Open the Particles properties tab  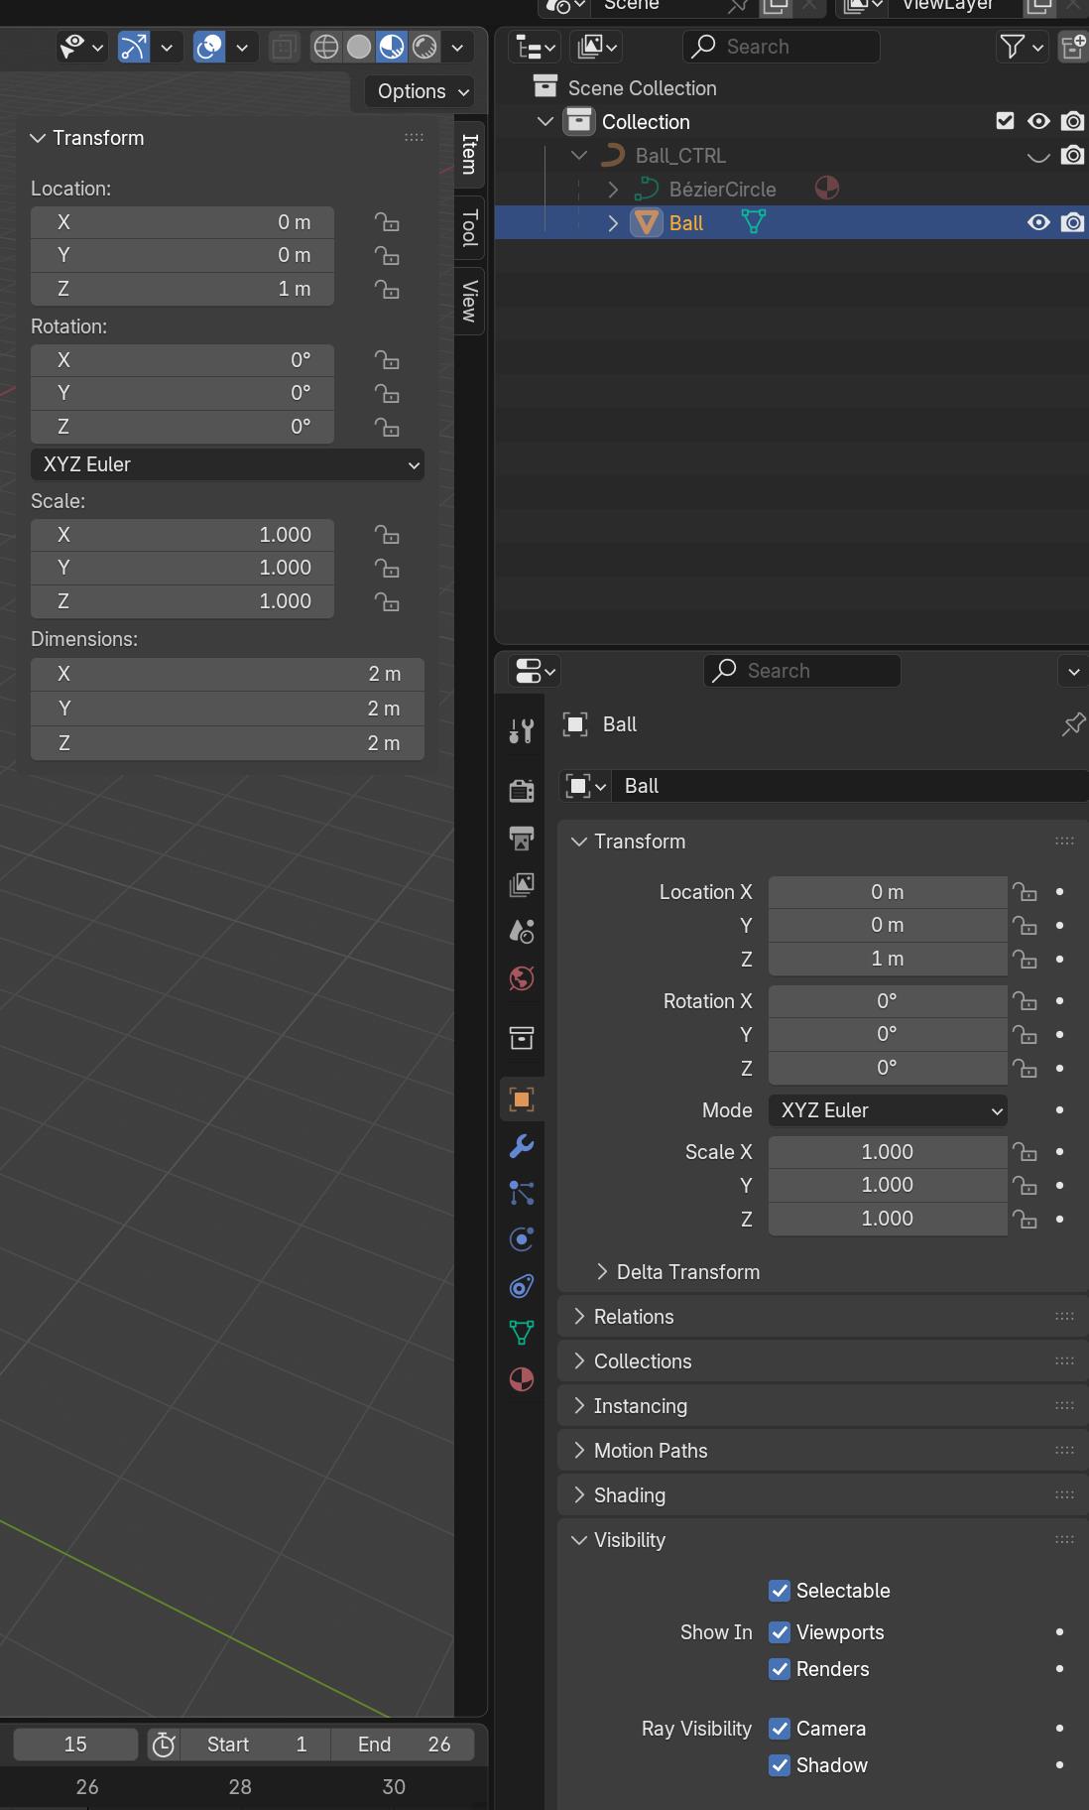(x=522, y=1192)
